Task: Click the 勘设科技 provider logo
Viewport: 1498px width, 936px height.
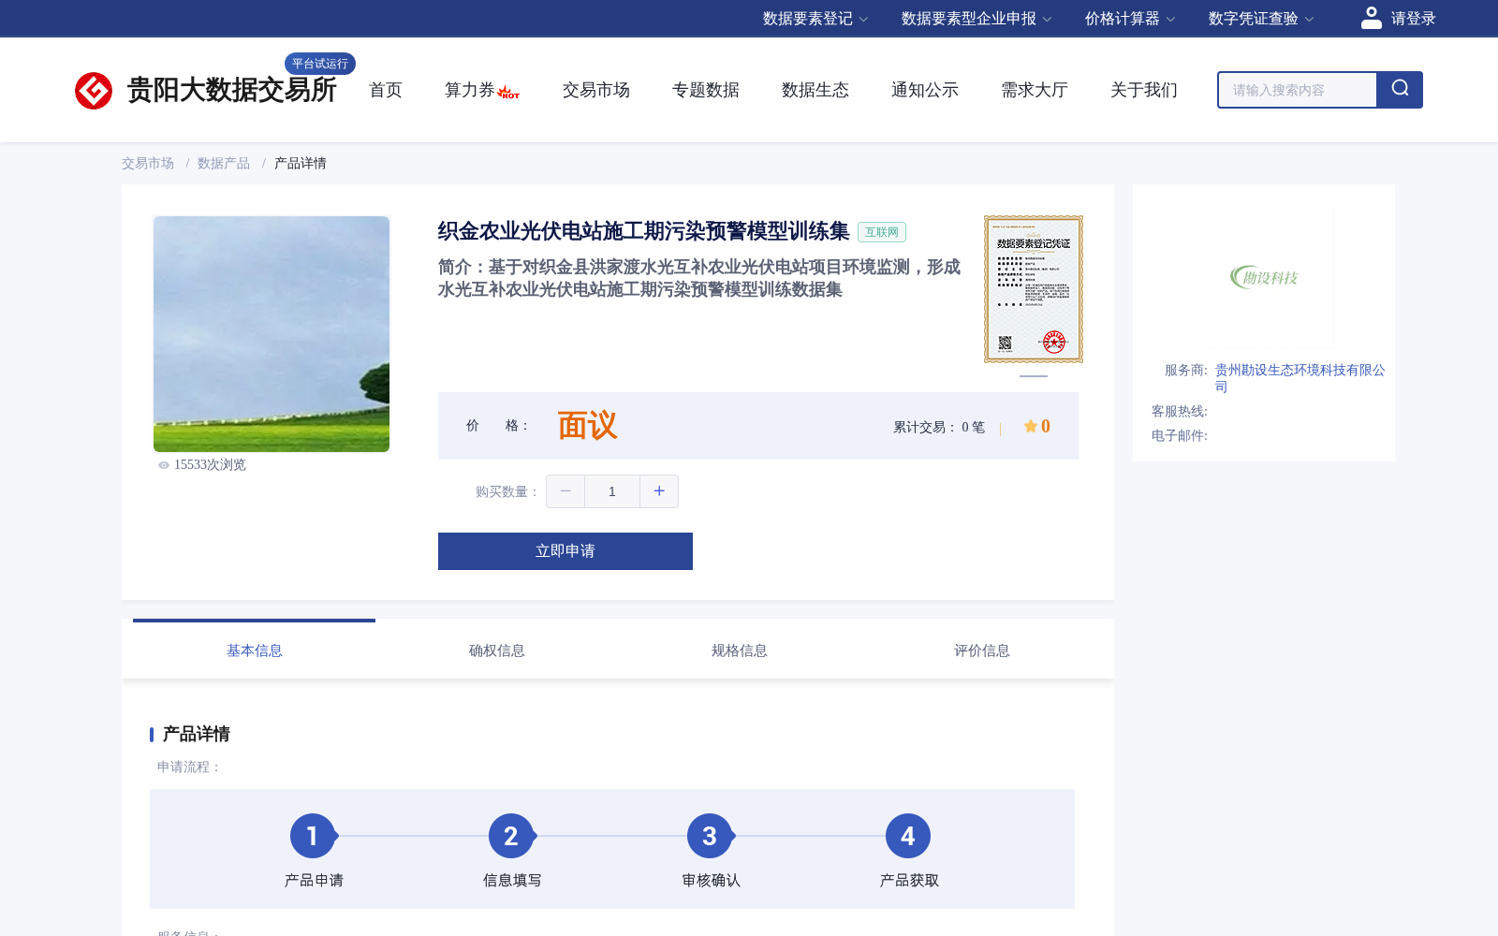Action: [1264, 277]
